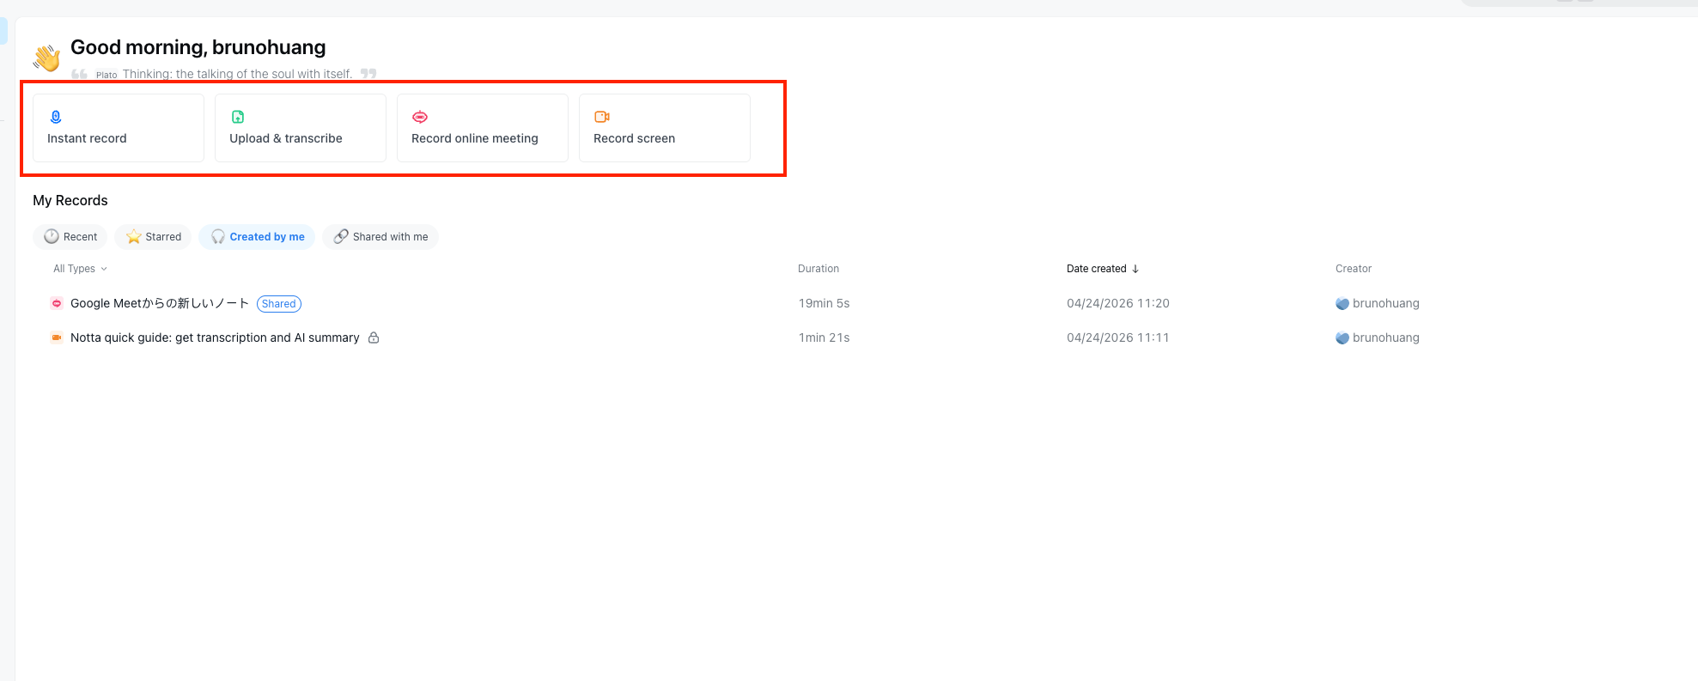Click the 1min 21s duration value
The height and width of the screenshot is (681, 1698).
pos(825,337)
